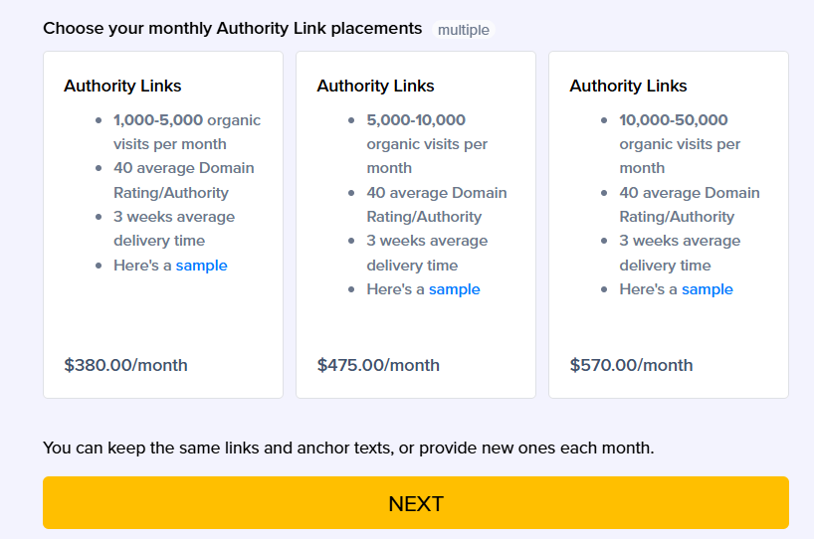
Task: Click the 'You can keep the same links' note
Action: point(348,448)
